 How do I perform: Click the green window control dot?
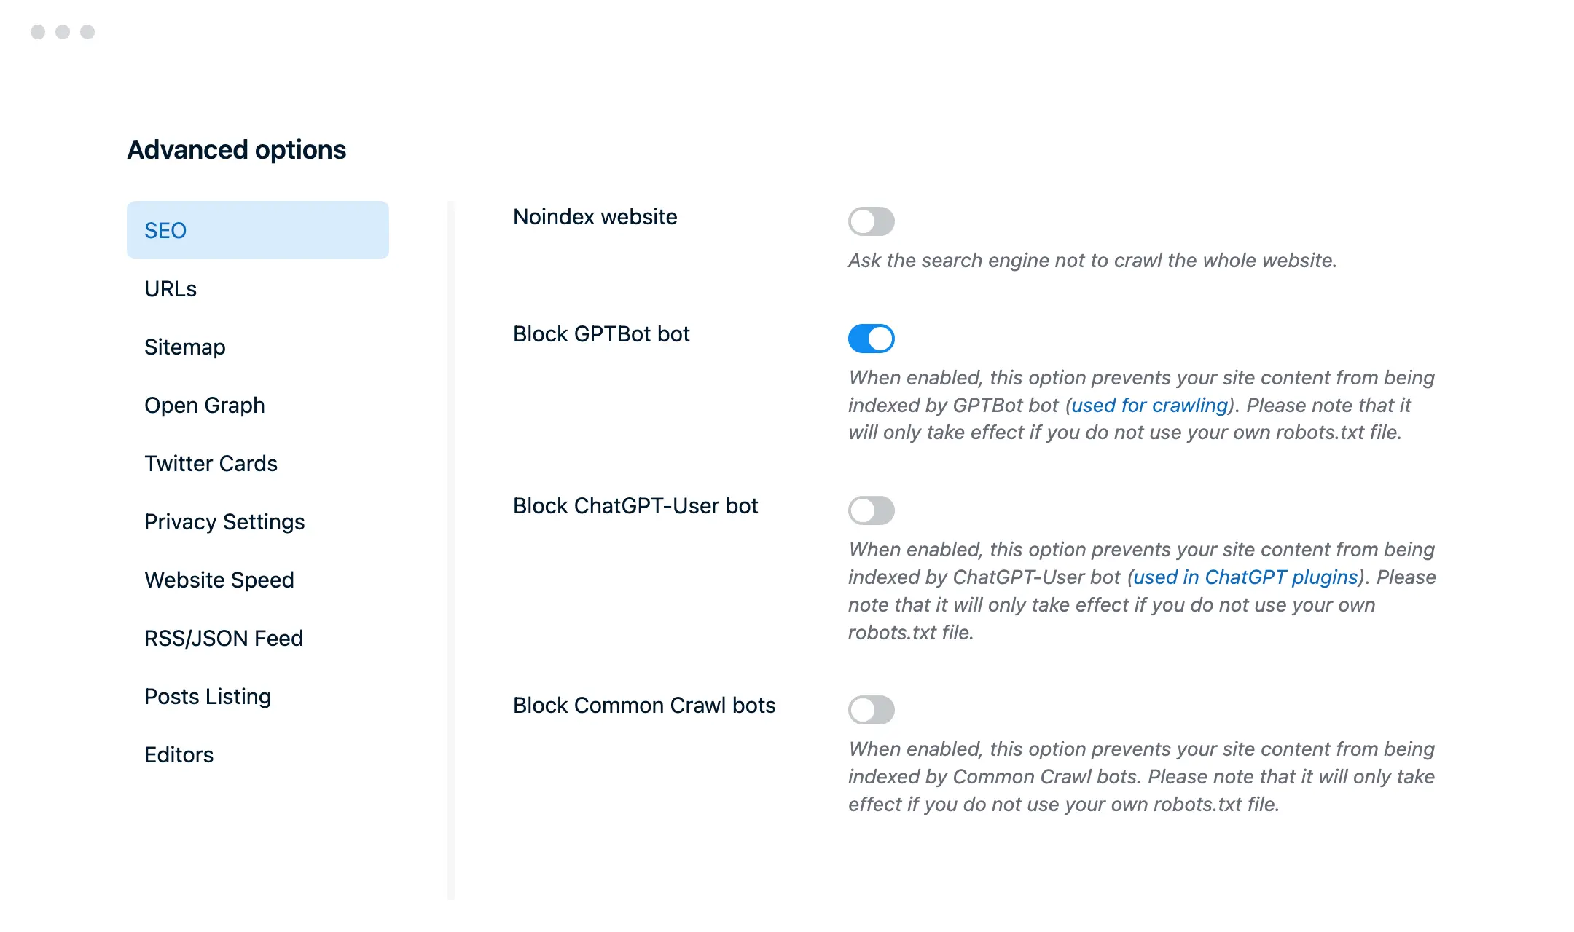click(x=87, y=31)
